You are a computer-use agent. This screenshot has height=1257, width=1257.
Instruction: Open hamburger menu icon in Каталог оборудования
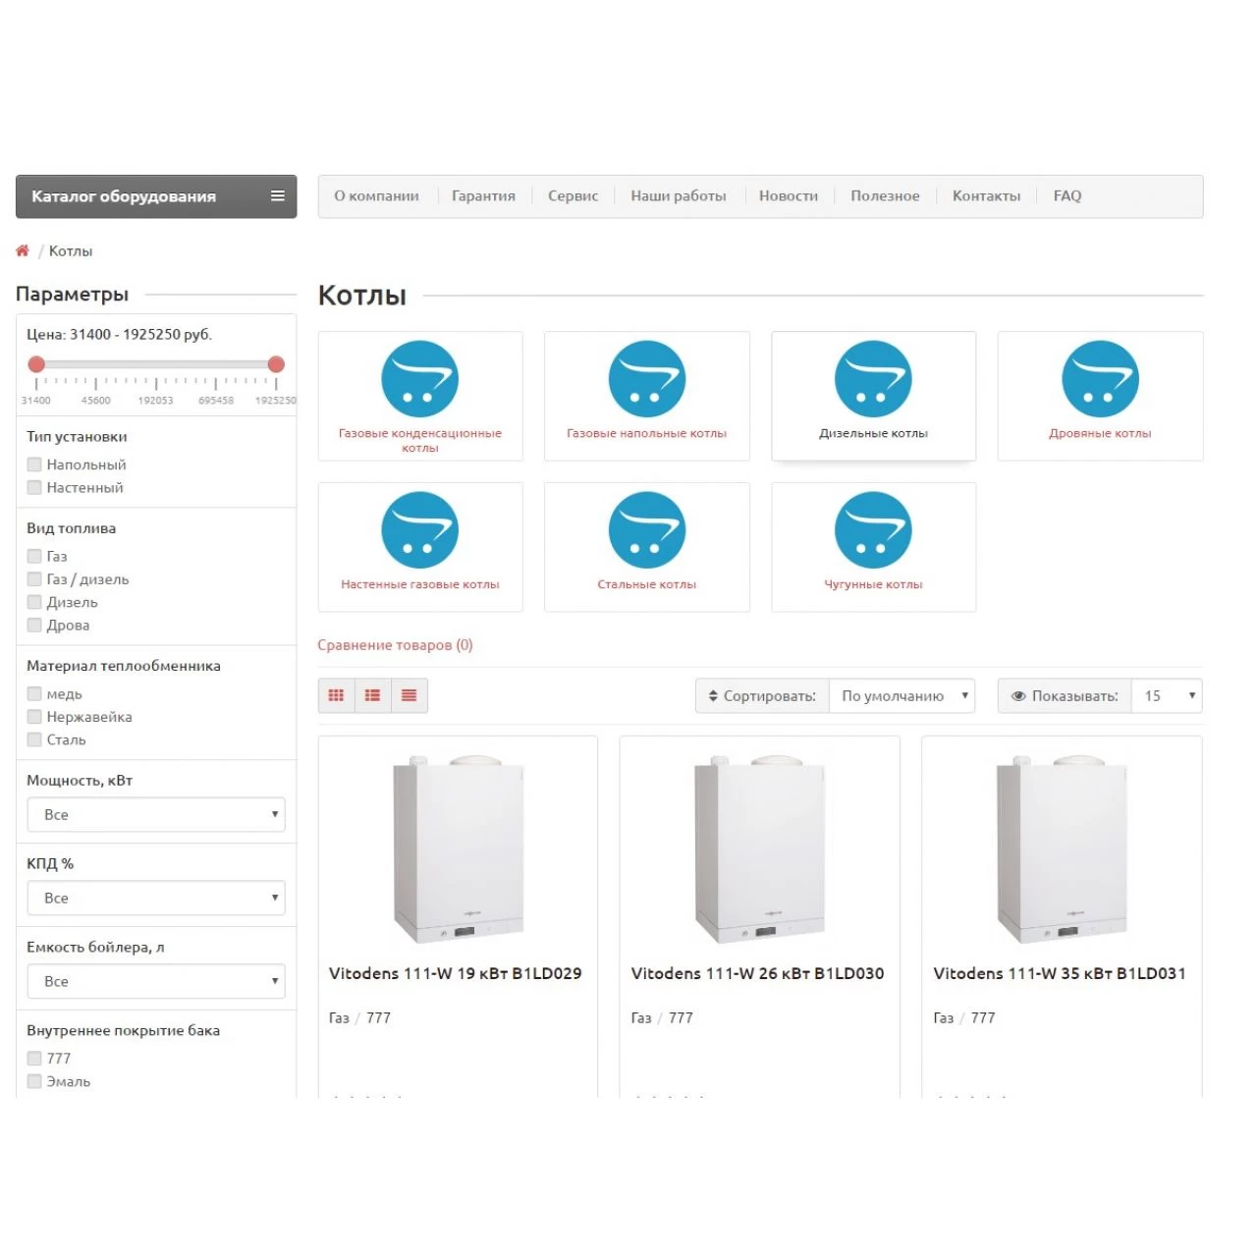tap(278, 195)
